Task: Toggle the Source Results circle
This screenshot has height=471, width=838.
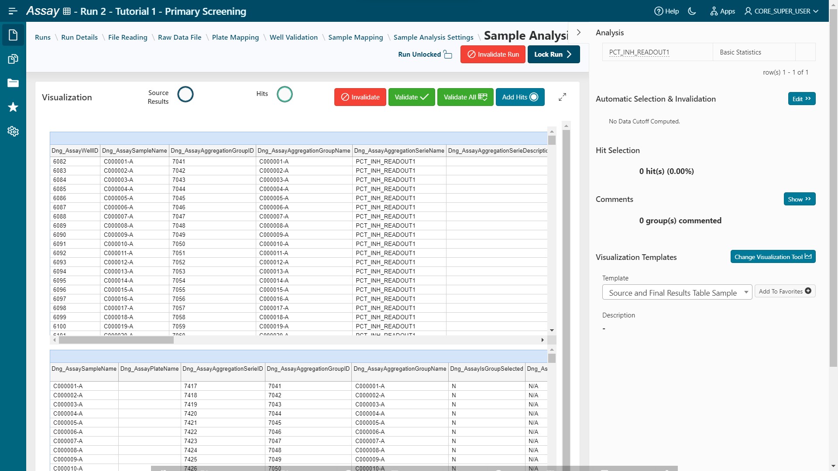Action: tap(185, 94)
